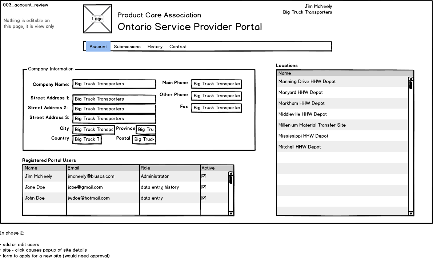Click email jdoe@gmail.com
The image size is (433, 260).
coord(85,187)
